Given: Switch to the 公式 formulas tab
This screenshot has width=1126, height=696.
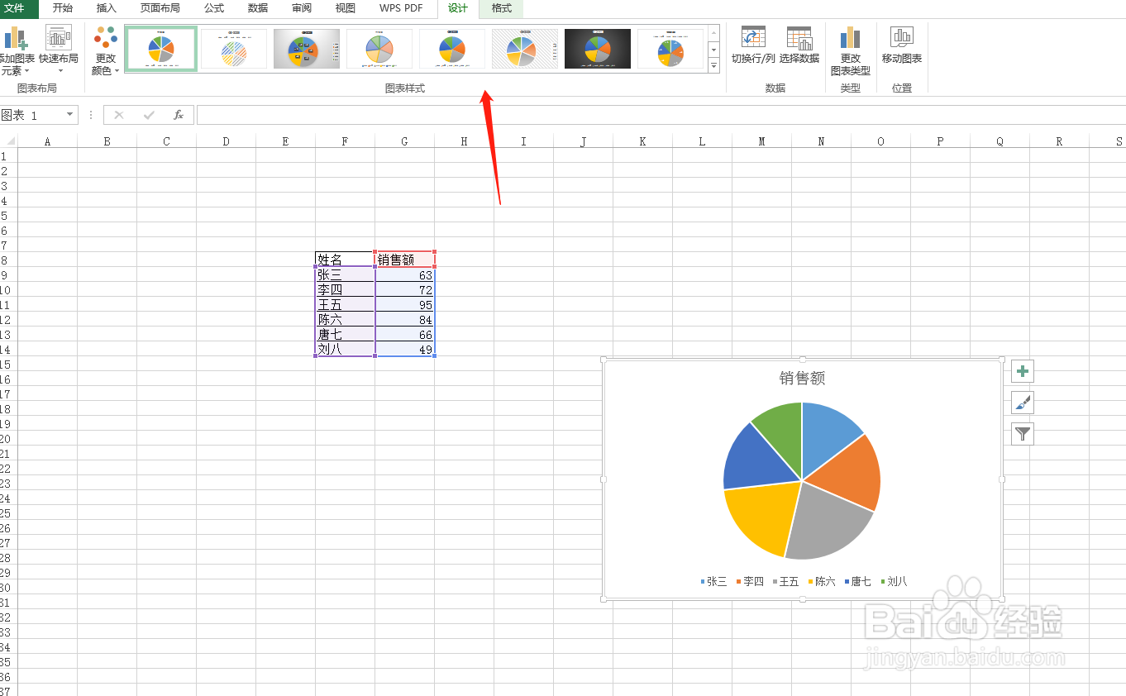Looking at the screenshot, I should [x=214, y=8].
